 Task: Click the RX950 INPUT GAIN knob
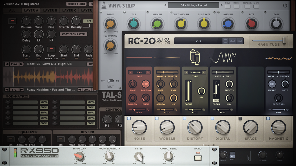click(80, 156)
